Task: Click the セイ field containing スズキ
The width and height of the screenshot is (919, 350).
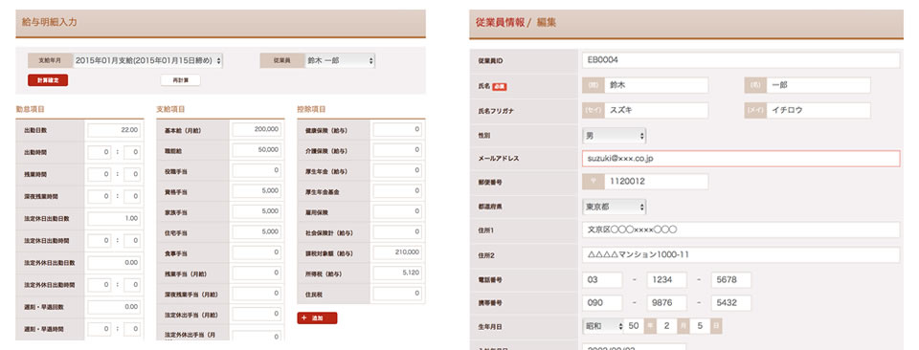Action: point(657,111)
